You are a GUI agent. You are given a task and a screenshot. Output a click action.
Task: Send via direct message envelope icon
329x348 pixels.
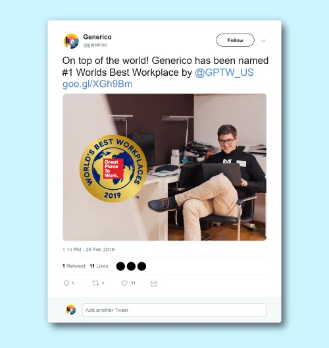(x=153, y=283)
